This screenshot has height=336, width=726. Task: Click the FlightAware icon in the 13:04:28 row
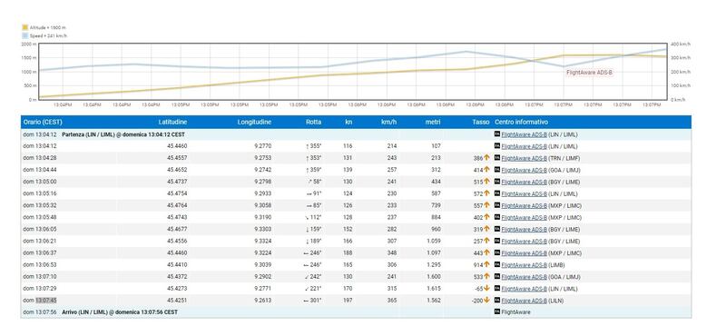tap(497, 158)
